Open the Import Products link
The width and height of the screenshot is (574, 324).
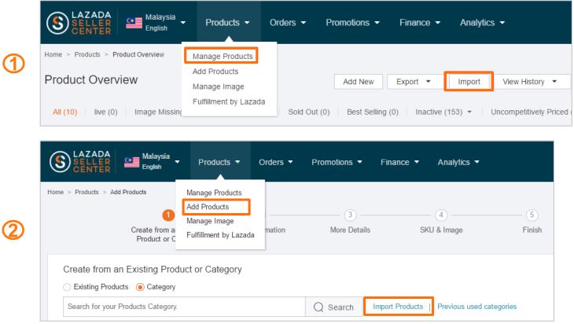tap(398, 307)
